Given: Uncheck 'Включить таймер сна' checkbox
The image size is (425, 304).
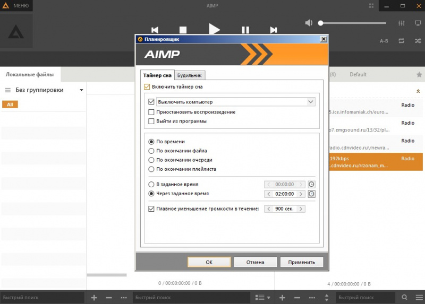Looking at the screenshot, I should click(147, 86).
